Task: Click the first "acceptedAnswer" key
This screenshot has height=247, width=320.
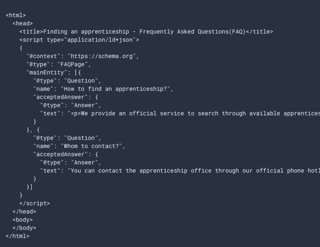Action: click(x=60, y=97)
